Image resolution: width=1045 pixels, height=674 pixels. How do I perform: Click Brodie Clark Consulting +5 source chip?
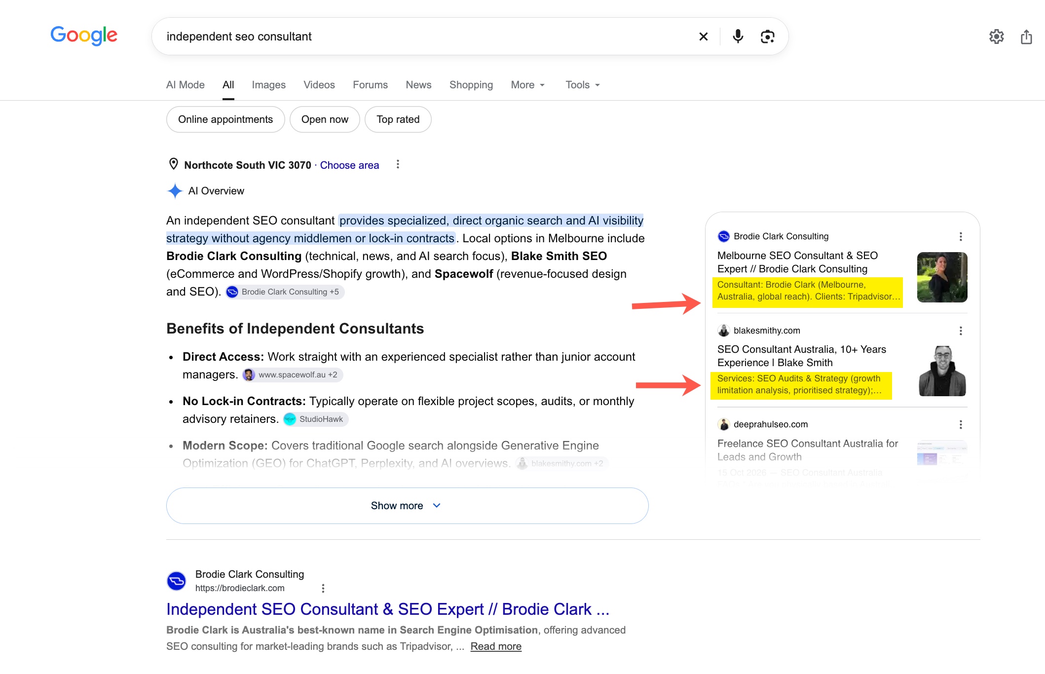click(x=285, y=292)
